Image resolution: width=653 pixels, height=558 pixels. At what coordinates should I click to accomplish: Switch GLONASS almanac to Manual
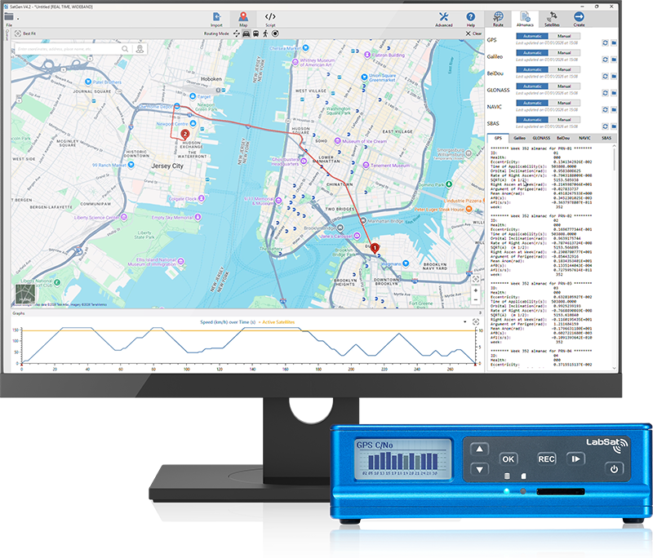[564, 88]
